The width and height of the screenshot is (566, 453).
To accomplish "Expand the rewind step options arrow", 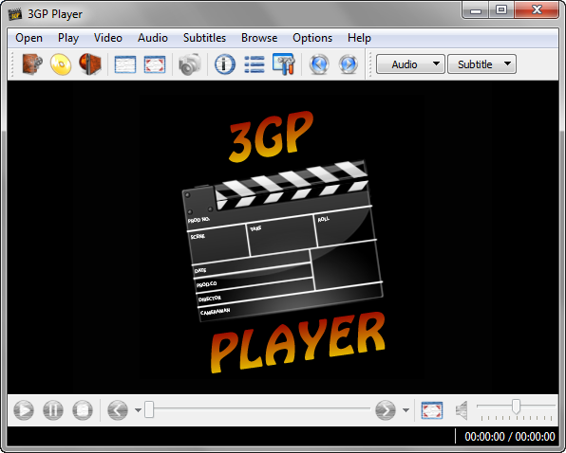I will (138, 410).
